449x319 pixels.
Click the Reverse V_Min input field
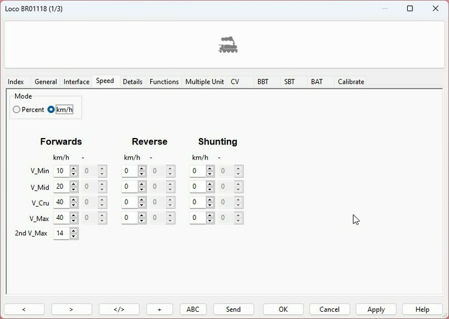pyautogui.click(x=130, y=171)
